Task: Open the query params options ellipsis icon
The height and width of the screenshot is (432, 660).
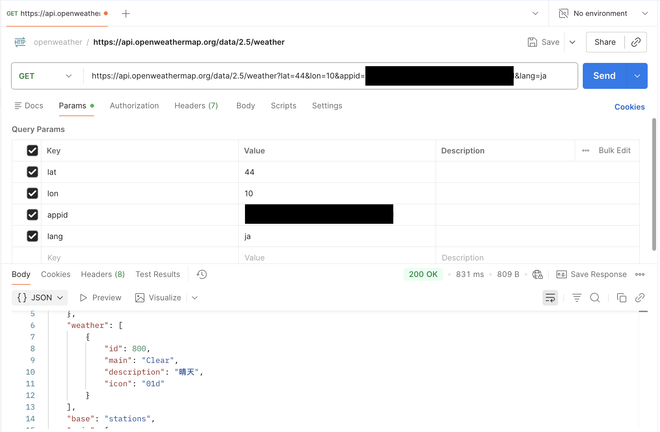Action: click(586, 150)
